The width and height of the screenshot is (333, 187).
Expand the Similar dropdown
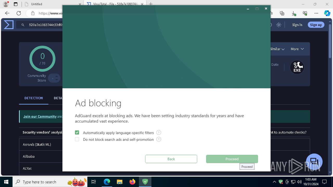[277, 49]
